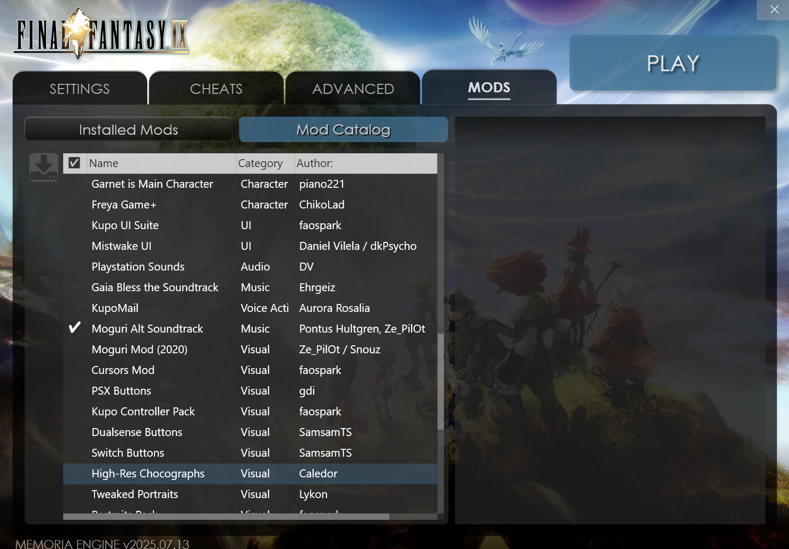This screenshot has width=789, height=549.
Task: Click the vertical scrollbar of mod list
Action: [x=440, y=381]
